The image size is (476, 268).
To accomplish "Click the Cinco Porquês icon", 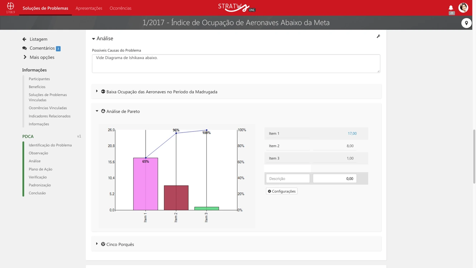I will tap(103, 244).
